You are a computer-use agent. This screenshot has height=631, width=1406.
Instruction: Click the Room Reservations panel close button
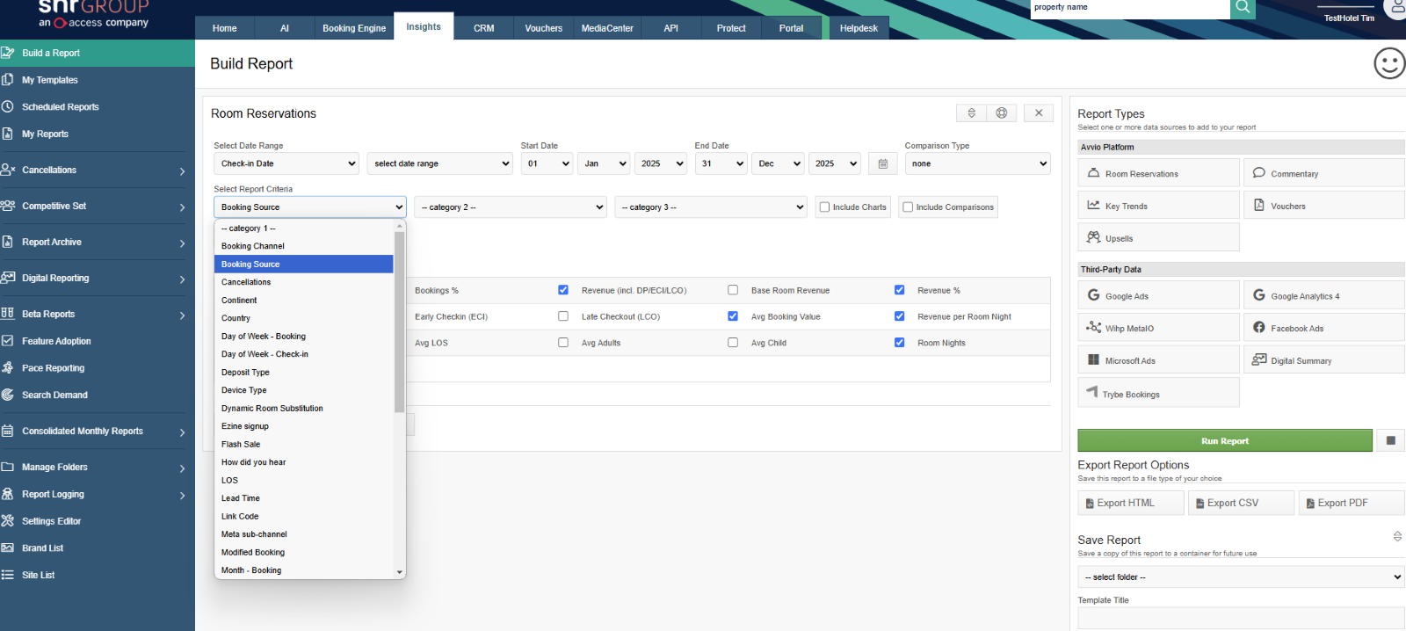click(x=1039, y=113)
